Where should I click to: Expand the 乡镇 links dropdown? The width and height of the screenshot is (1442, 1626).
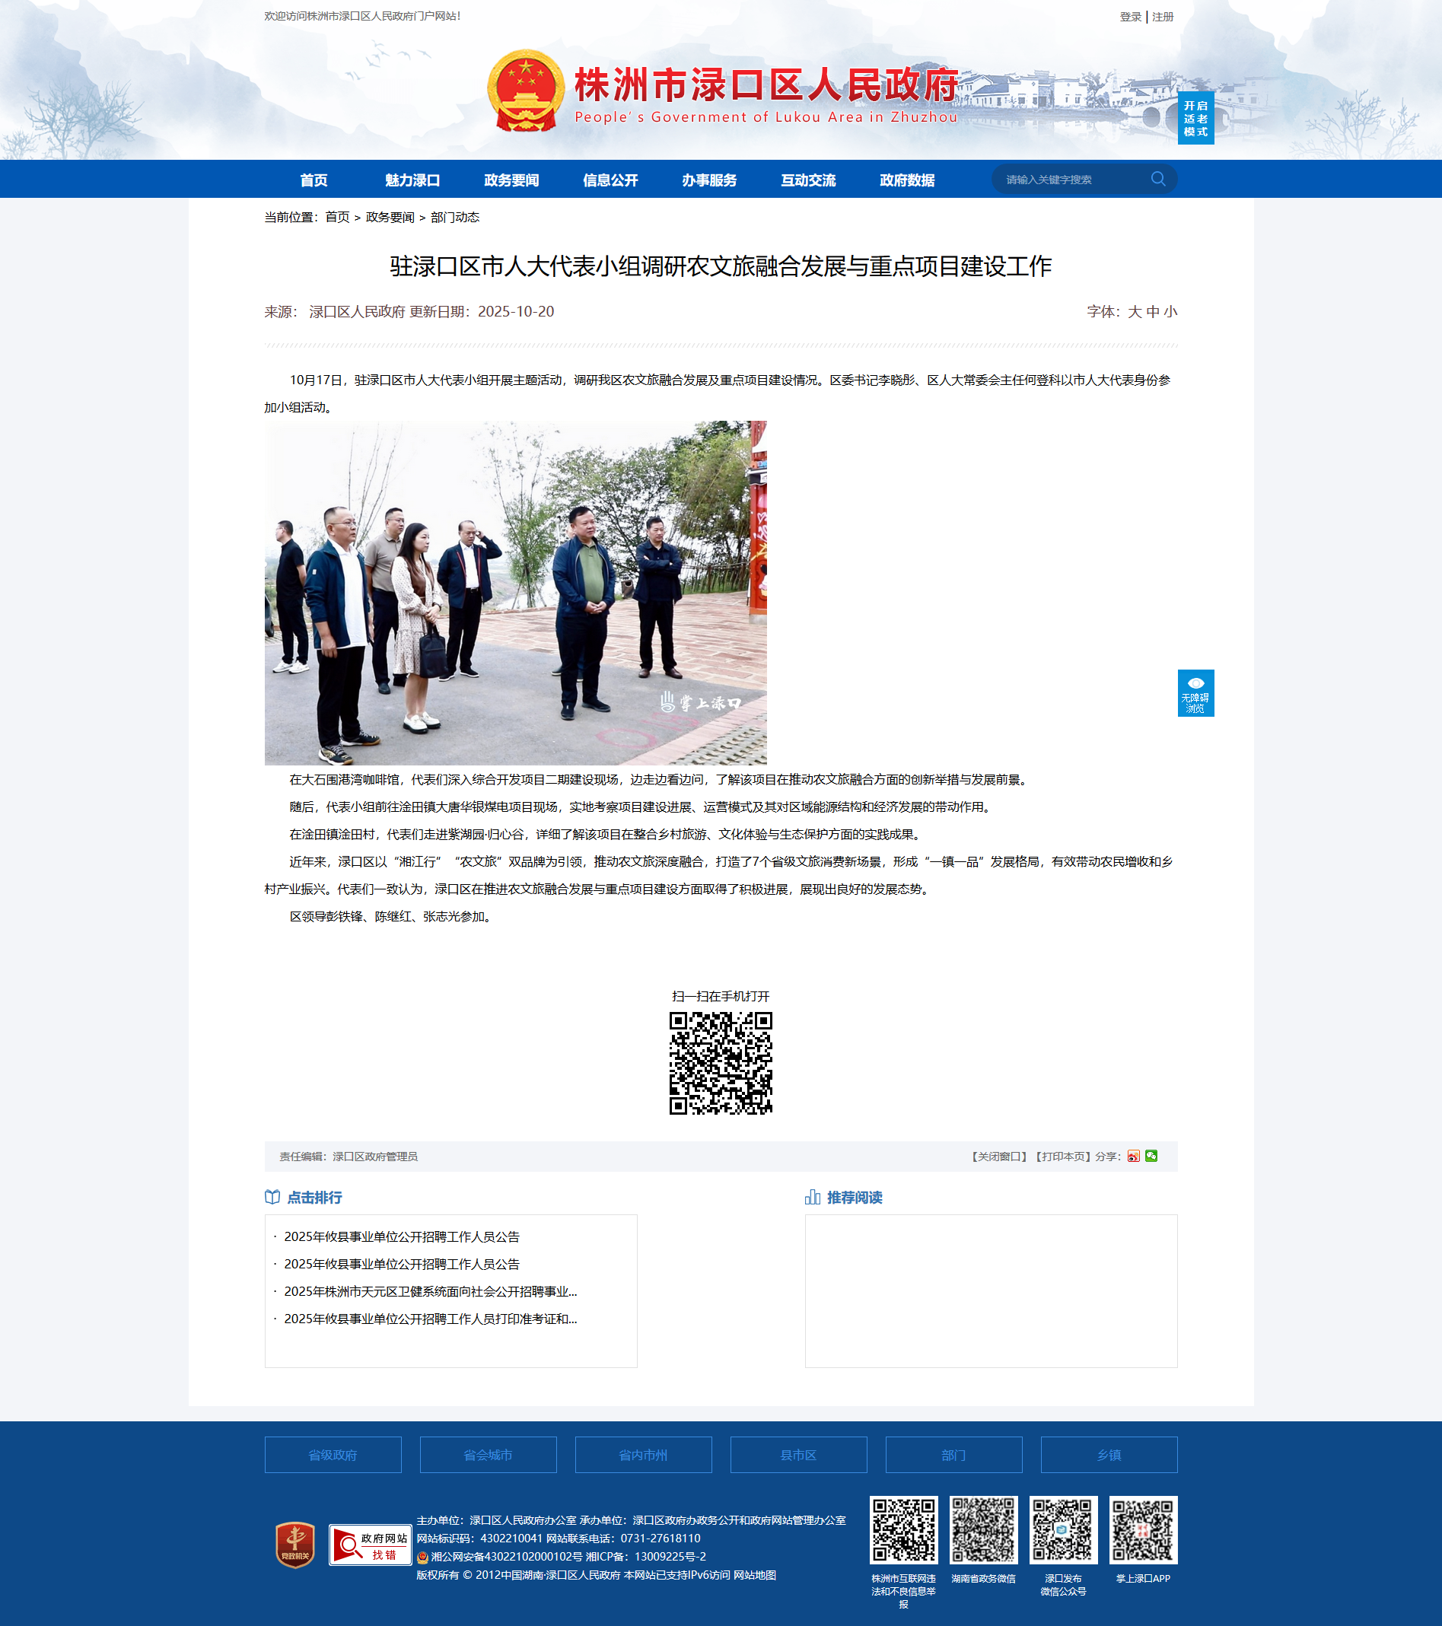1108,1455
